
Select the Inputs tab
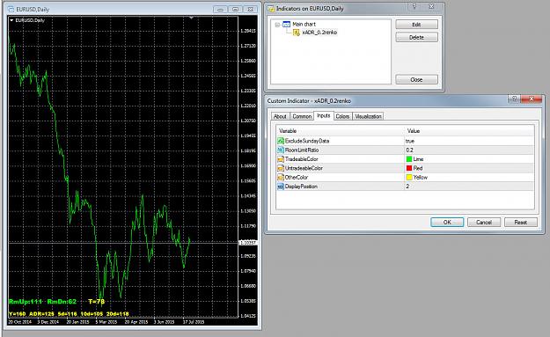(324, 115)
